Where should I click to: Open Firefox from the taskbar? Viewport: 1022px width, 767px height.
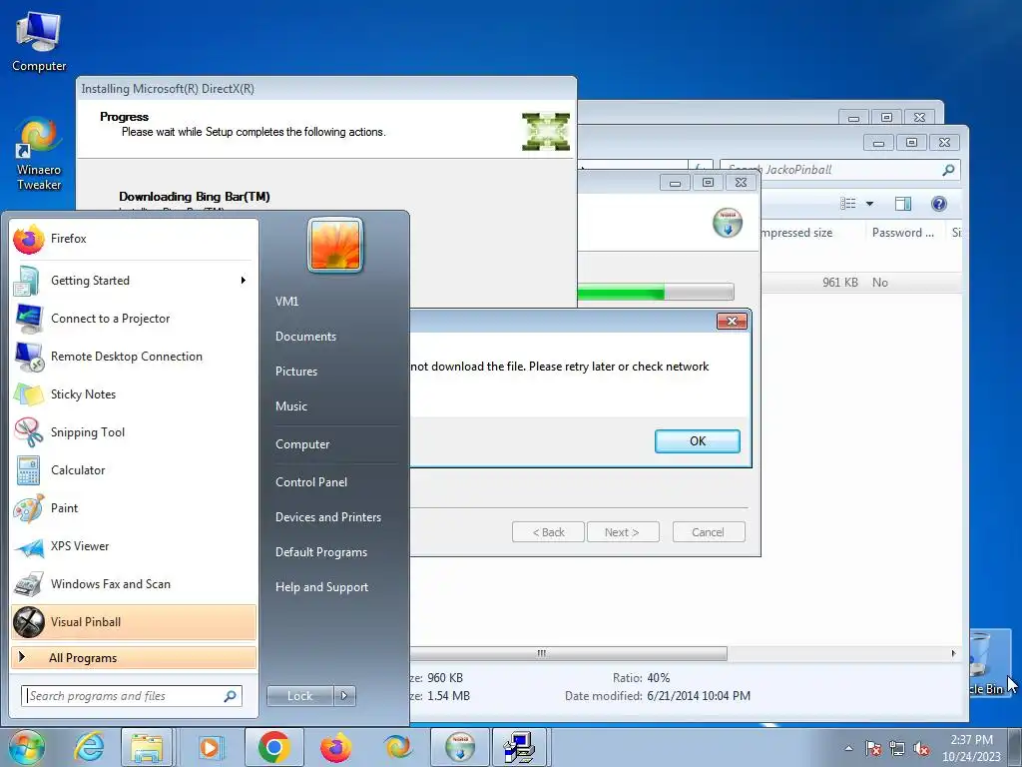point(335,747)
